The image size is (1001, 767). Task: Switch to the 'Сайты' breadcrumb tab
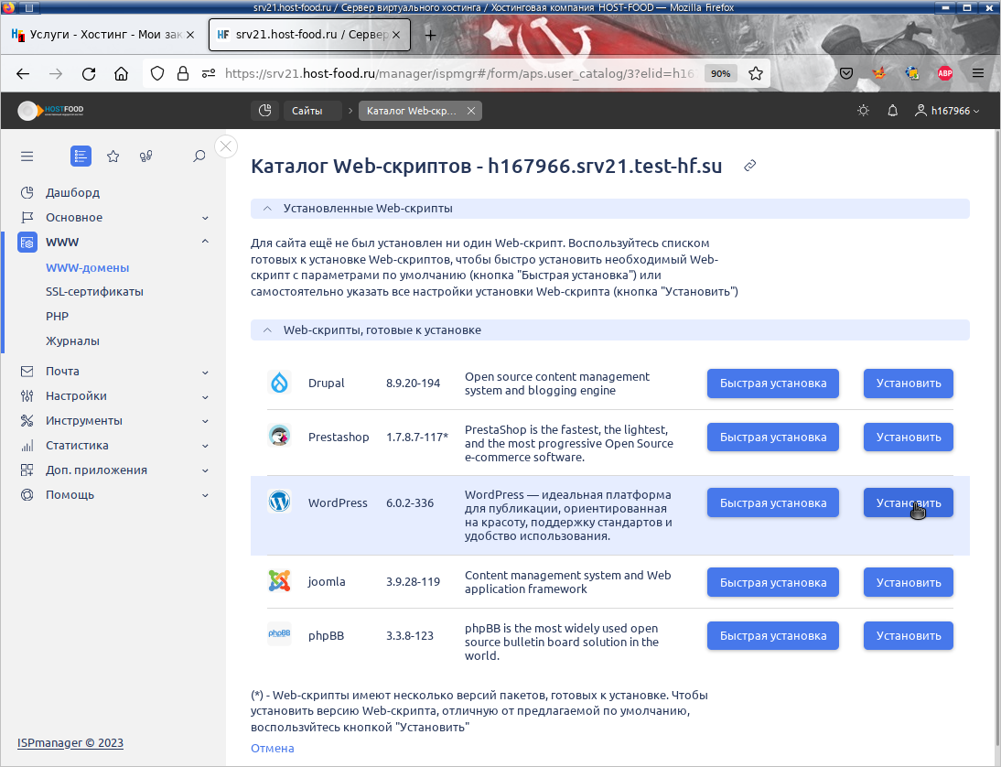(x=307, y=111)
